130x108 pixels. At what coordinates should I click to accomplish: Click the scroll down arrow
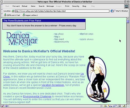click(x=128, y=103)
